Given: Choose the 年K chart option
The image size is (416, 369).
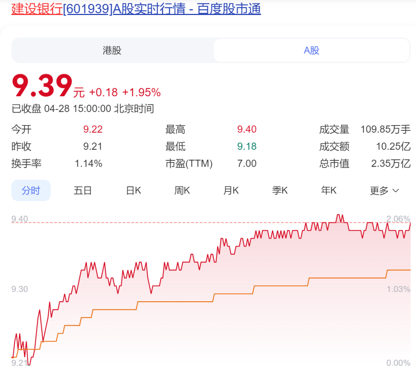Looking at the screenshot, I should pyautogui.click(x=329, y=190).
